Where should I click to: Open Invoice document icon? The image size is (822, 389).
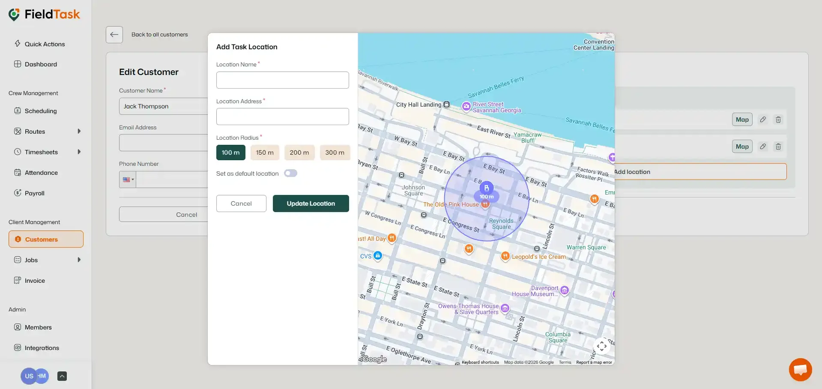click(x=18, y=280)
